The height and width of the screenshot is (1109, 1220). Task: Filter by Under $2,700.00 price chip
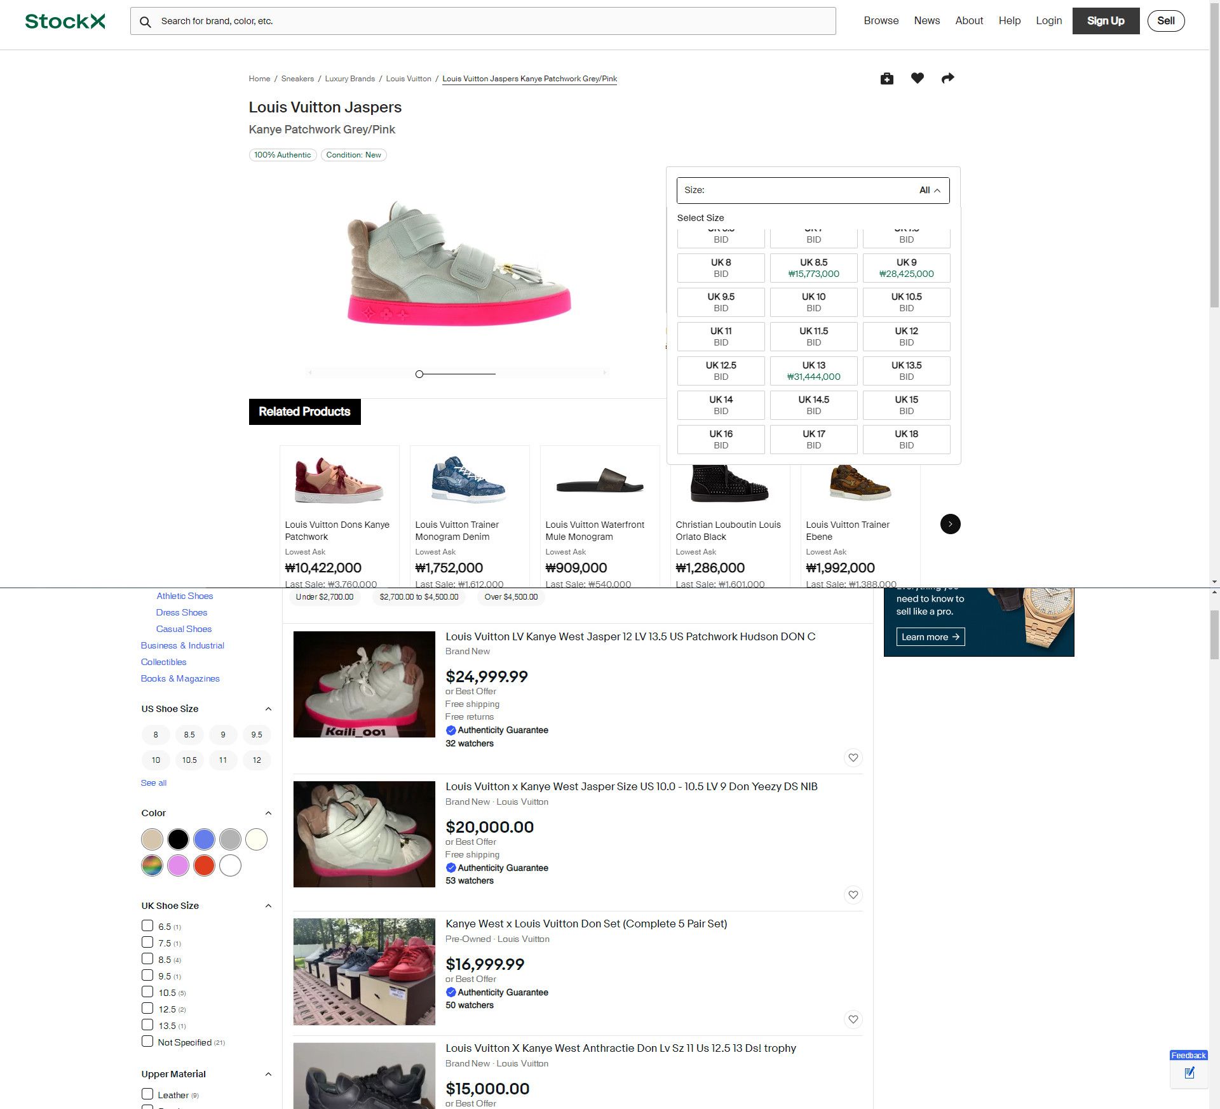pos(325,597)
